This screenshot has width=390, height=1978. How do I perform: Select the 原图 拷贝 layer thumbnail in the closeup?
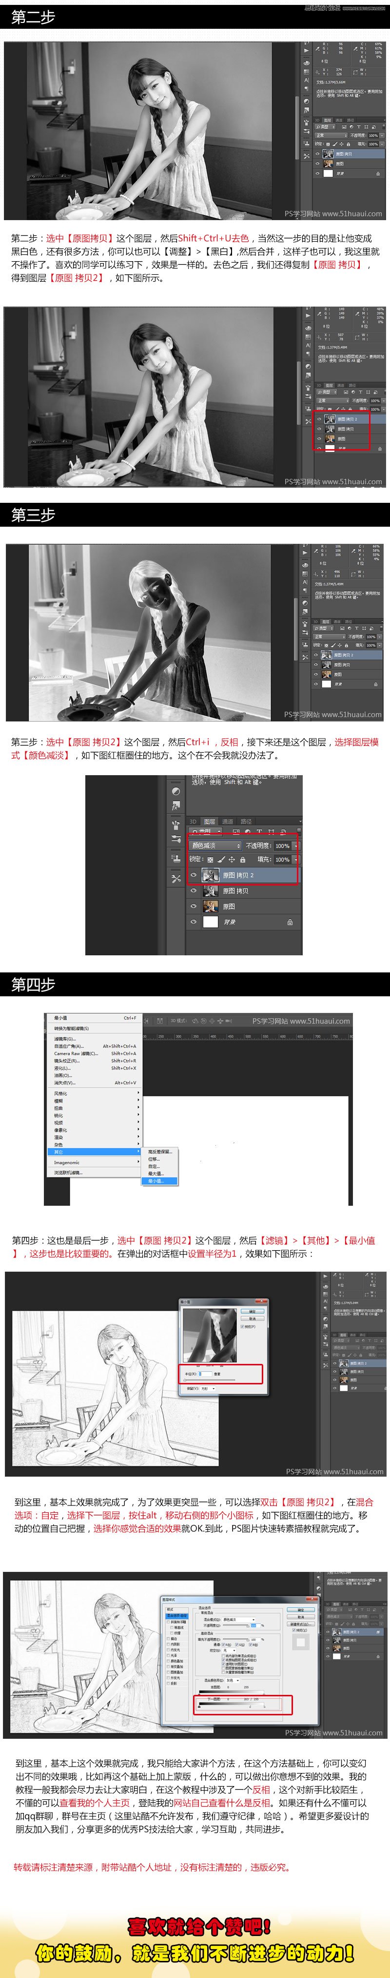(x=211, y=891)
